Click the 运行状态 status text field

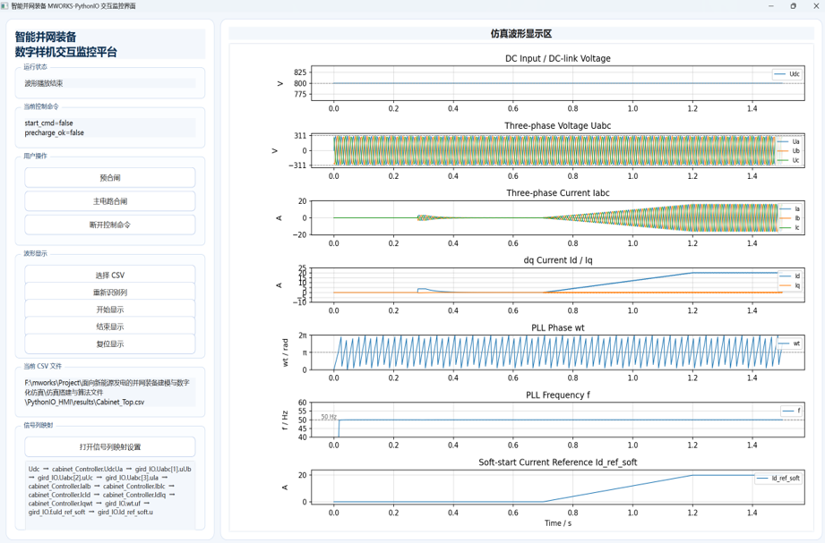tap(110, 83)
